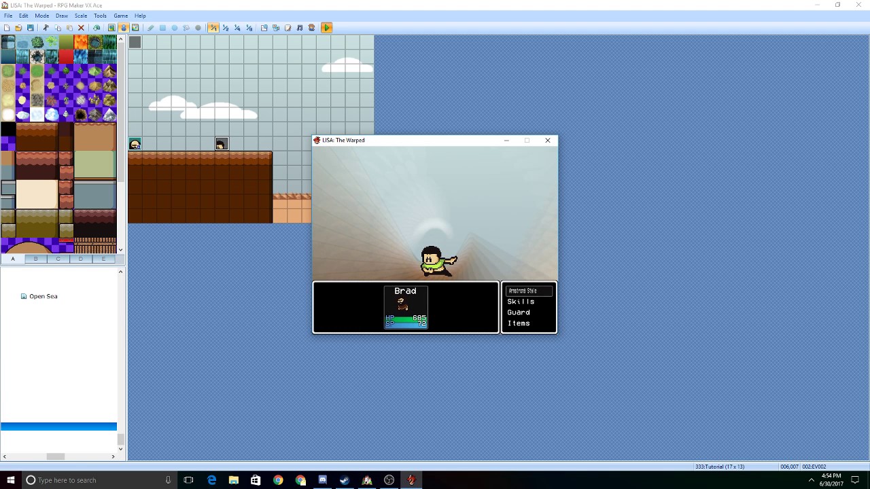This screenshot has height=489, width=870.
Task: Select the dark-haired event on the brown platform
Action: (222, 144)
